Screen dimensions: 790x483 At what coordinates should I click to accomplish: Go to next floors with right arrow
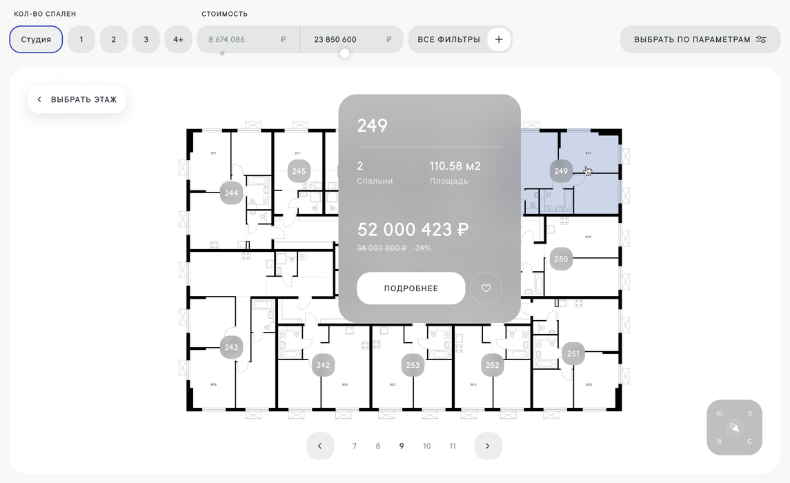[488, 446]
